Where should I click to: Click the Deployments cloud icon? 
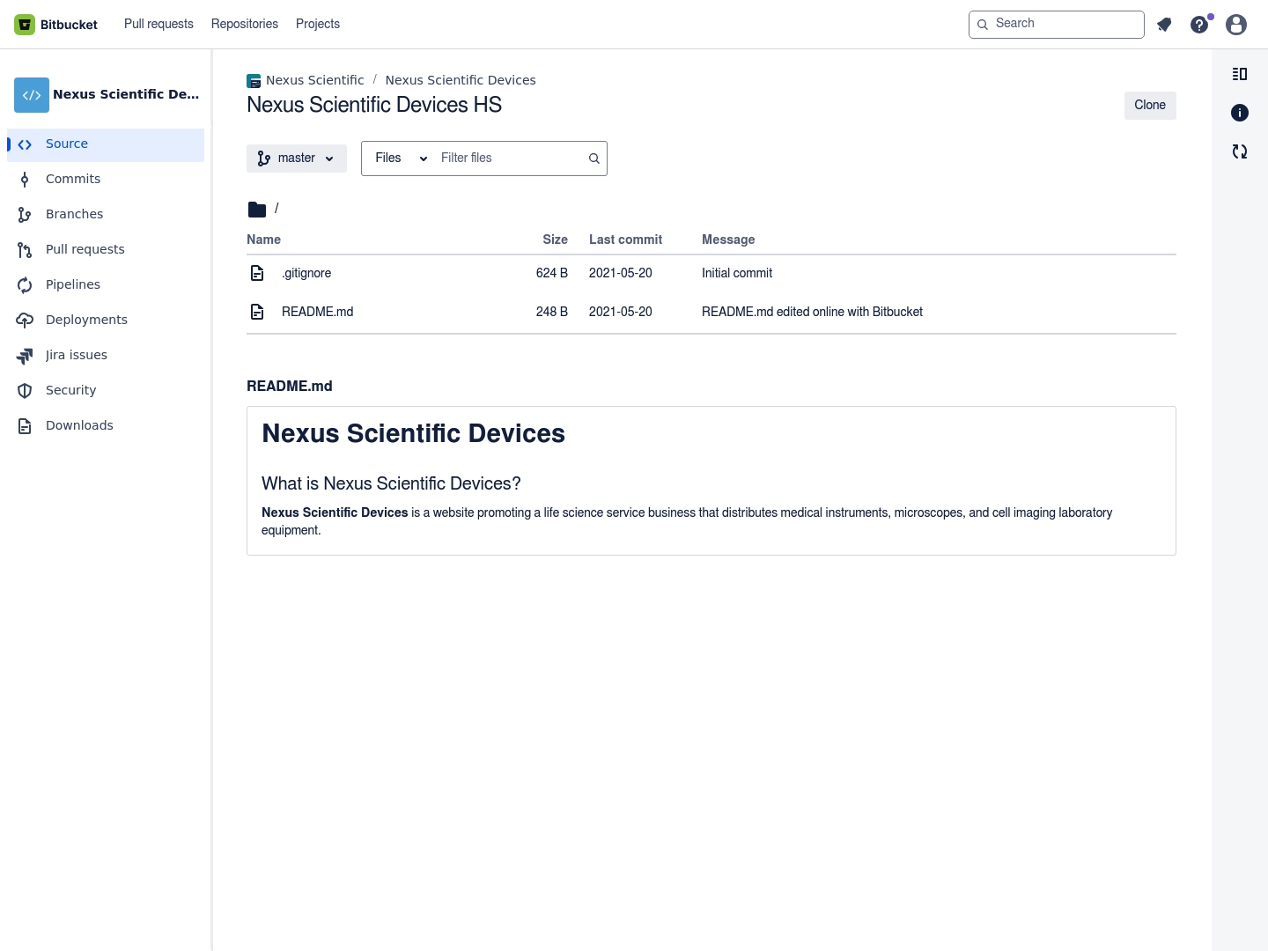(25, 321)
